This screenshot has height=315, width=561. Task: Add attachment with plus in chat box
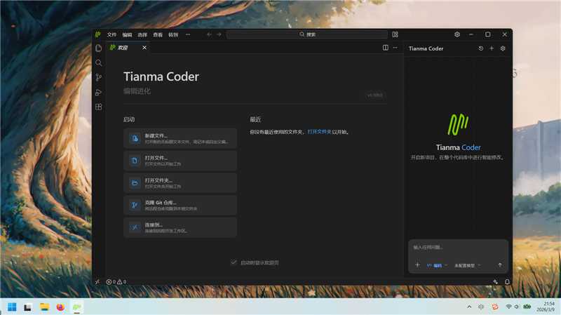[417, 265]
